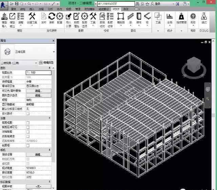The image size is (217, 190).
Task: Open 创建工具 hammer-and-wrench icon
Action: (x=32, y=16)
